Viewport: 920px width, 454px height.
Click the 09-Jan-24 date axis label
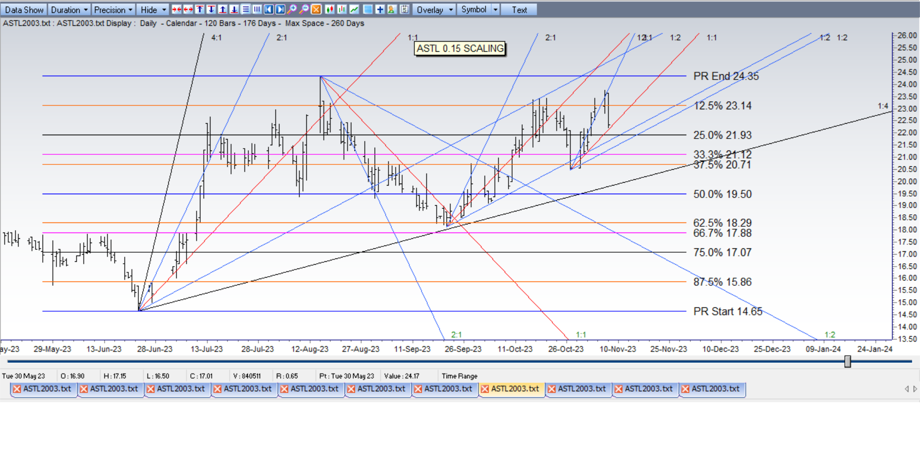click(823, 349)
